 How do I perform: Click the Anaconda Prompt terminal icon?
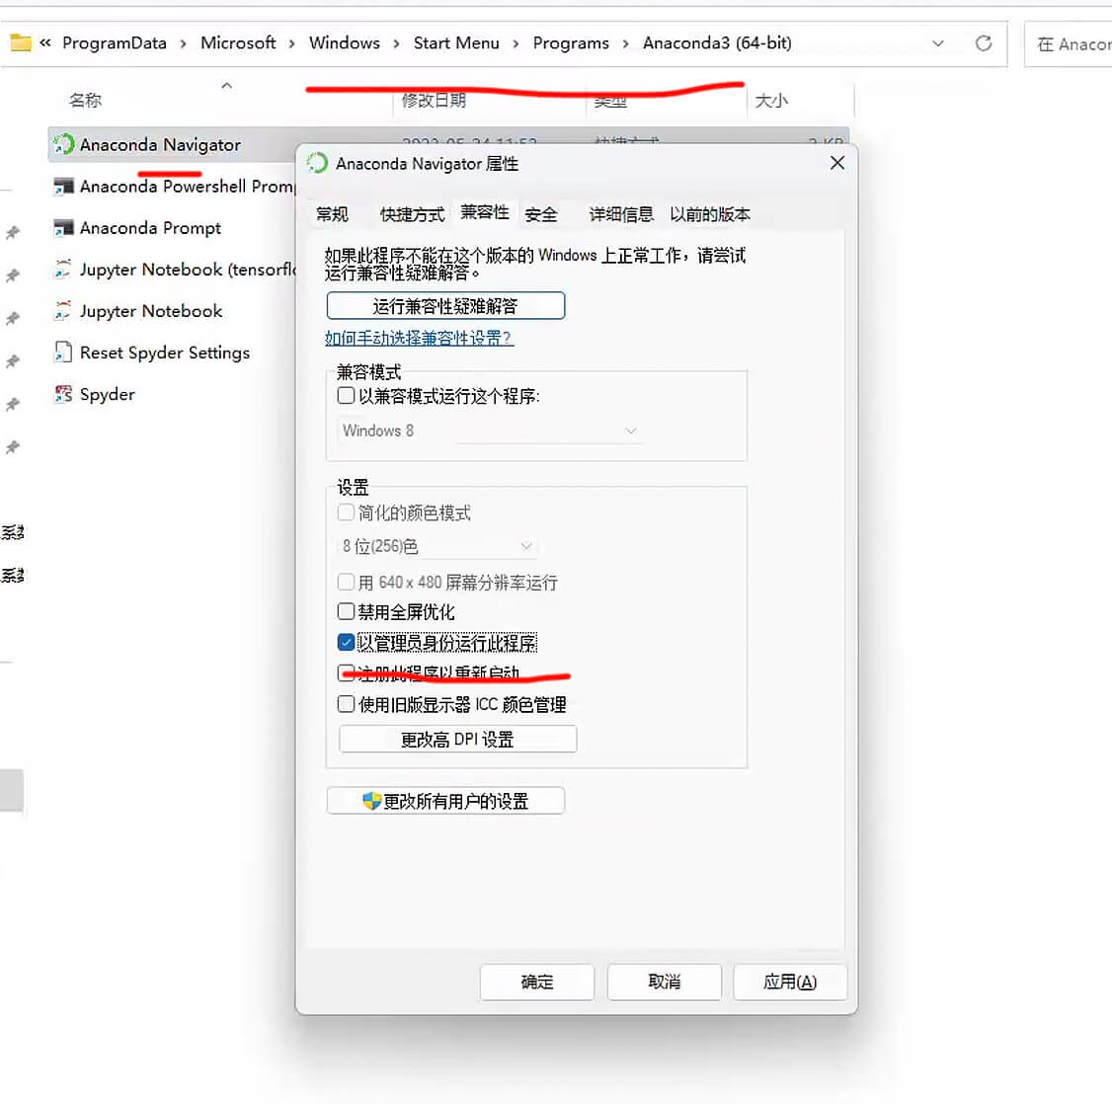tap(63, 228)
